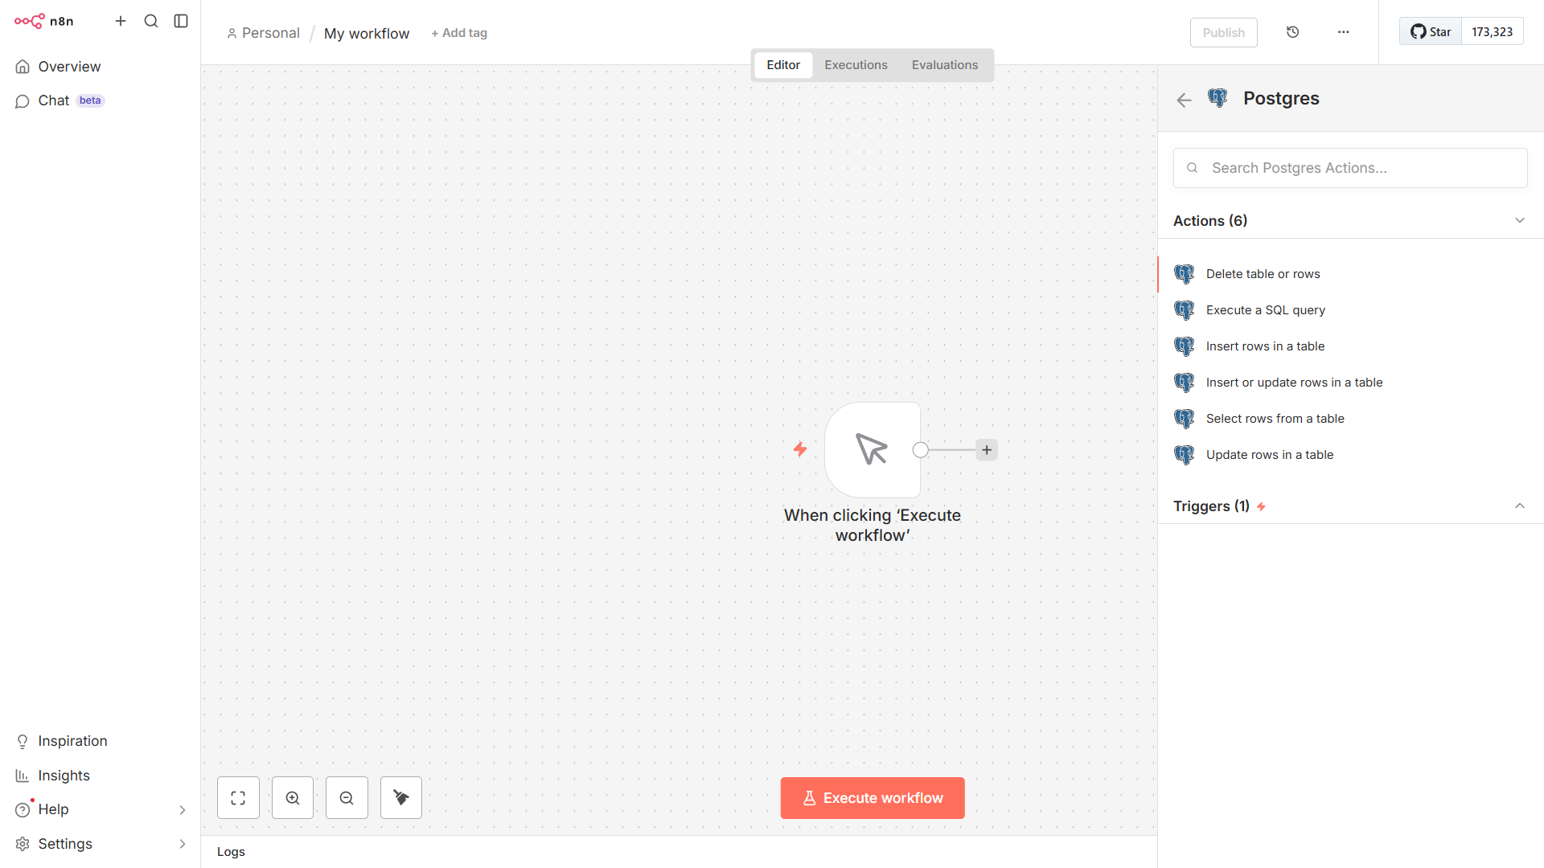Switch to the Executions tab
The image size is (1544, 868).
[x=856, y=65]
